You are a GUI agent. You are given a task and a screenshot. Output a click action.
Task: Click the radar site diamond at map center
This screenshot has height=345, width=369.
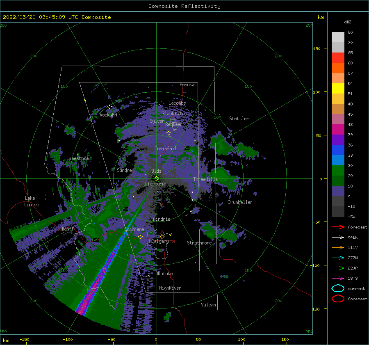pos(157,178)
